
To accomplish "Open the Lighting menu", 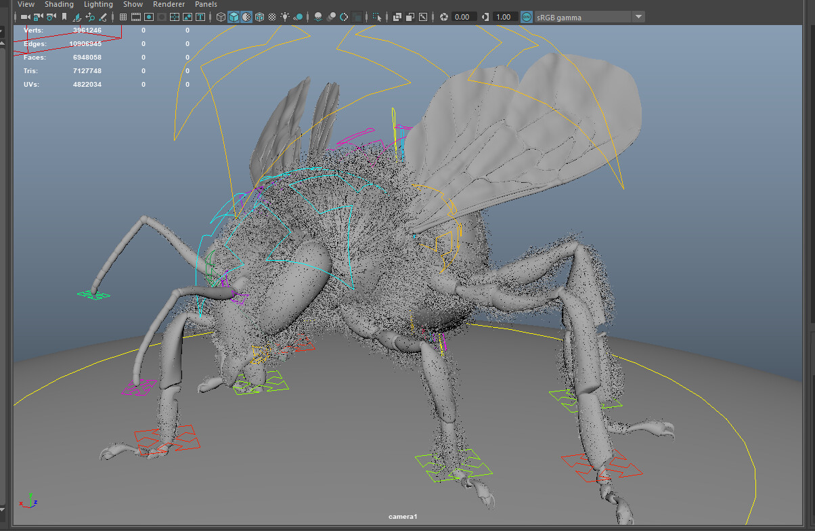I will (98, 4).
